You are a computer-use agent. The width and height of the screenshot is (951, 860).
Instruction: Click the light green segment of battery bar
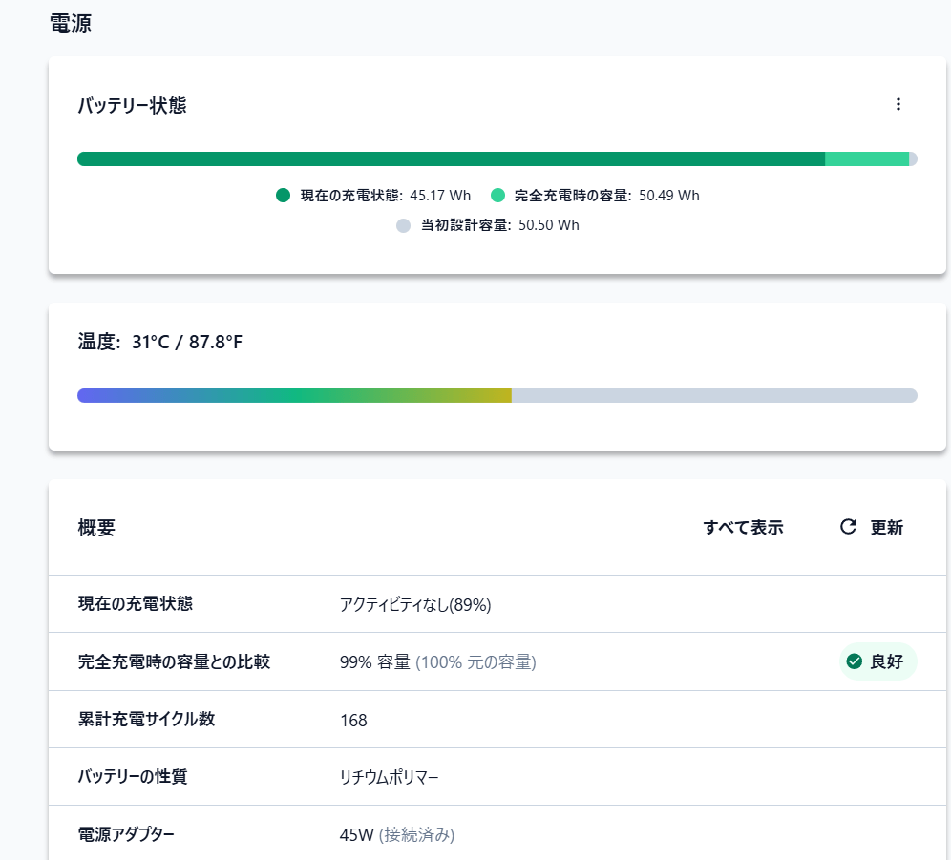[x=866, y=159]
